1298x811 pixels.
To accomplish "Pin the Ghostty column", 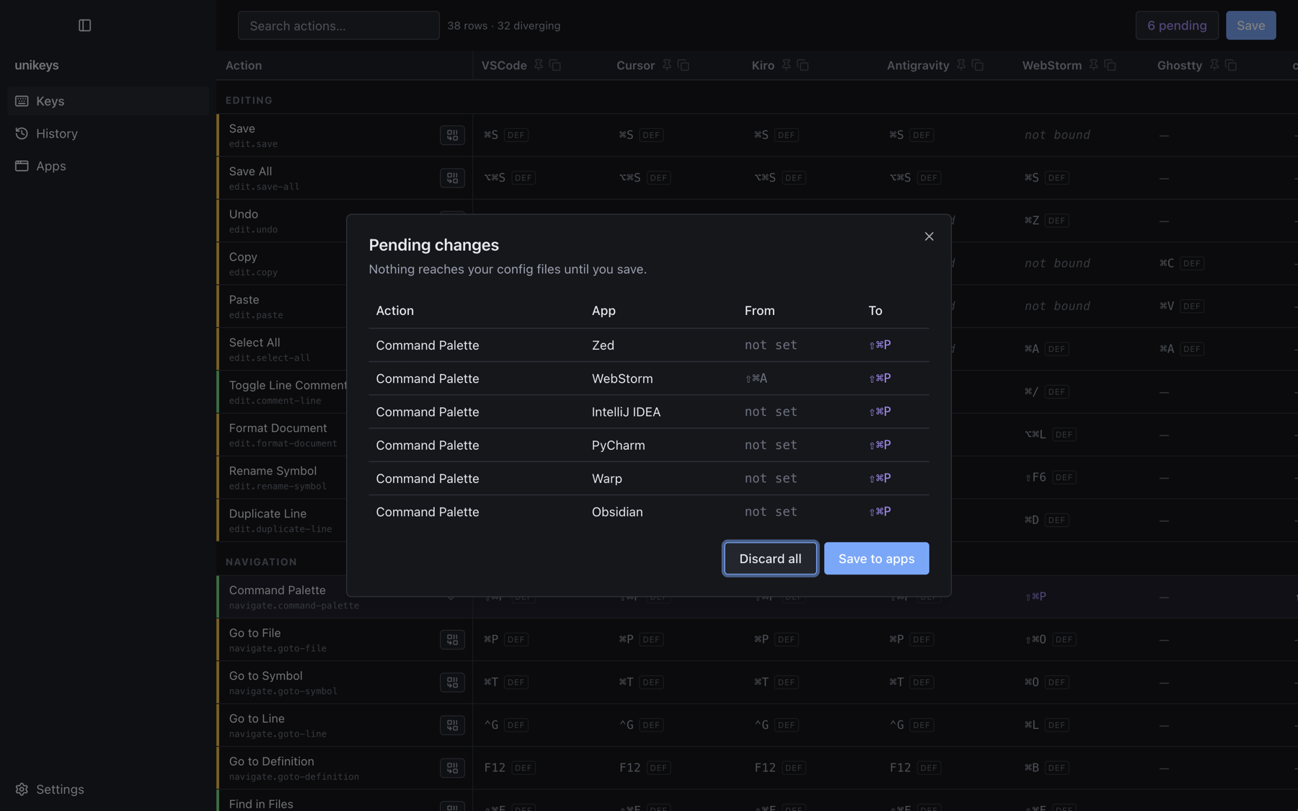I will (1214, 65).
